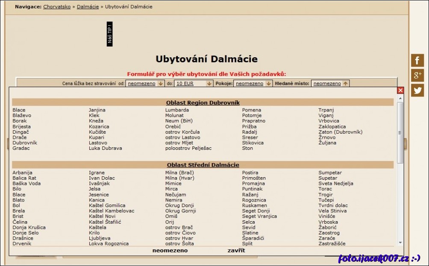Viewport: 429px width, 266px height.
Task: Open Dalmácie from the breadcrumb navigation
Action: tap(88, 6)
